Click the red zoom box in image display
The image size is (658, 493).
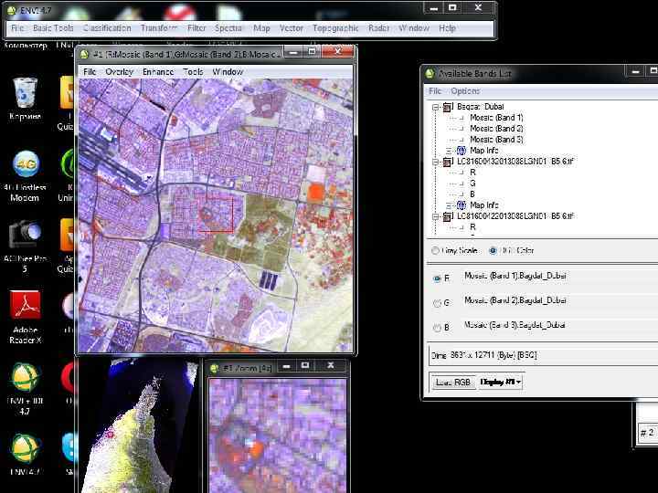click(x=215, y=215)
